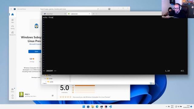Viewport: 194px width, 109px height.
Task: Switch Explorer to large icons view
Action: (x=153, y=84)
